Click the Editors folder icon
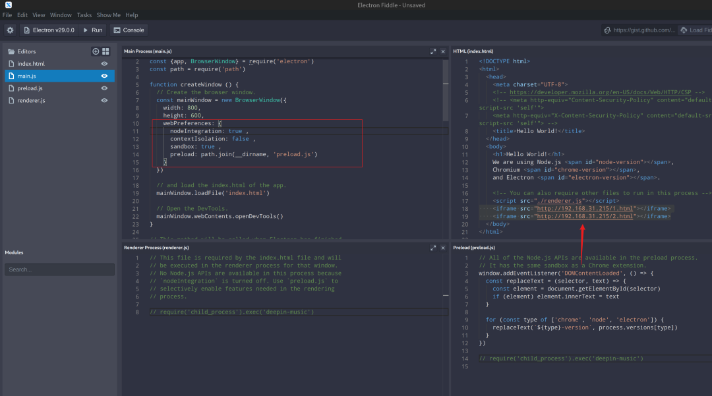Screen dimensions: 712x396 [11, 51]
